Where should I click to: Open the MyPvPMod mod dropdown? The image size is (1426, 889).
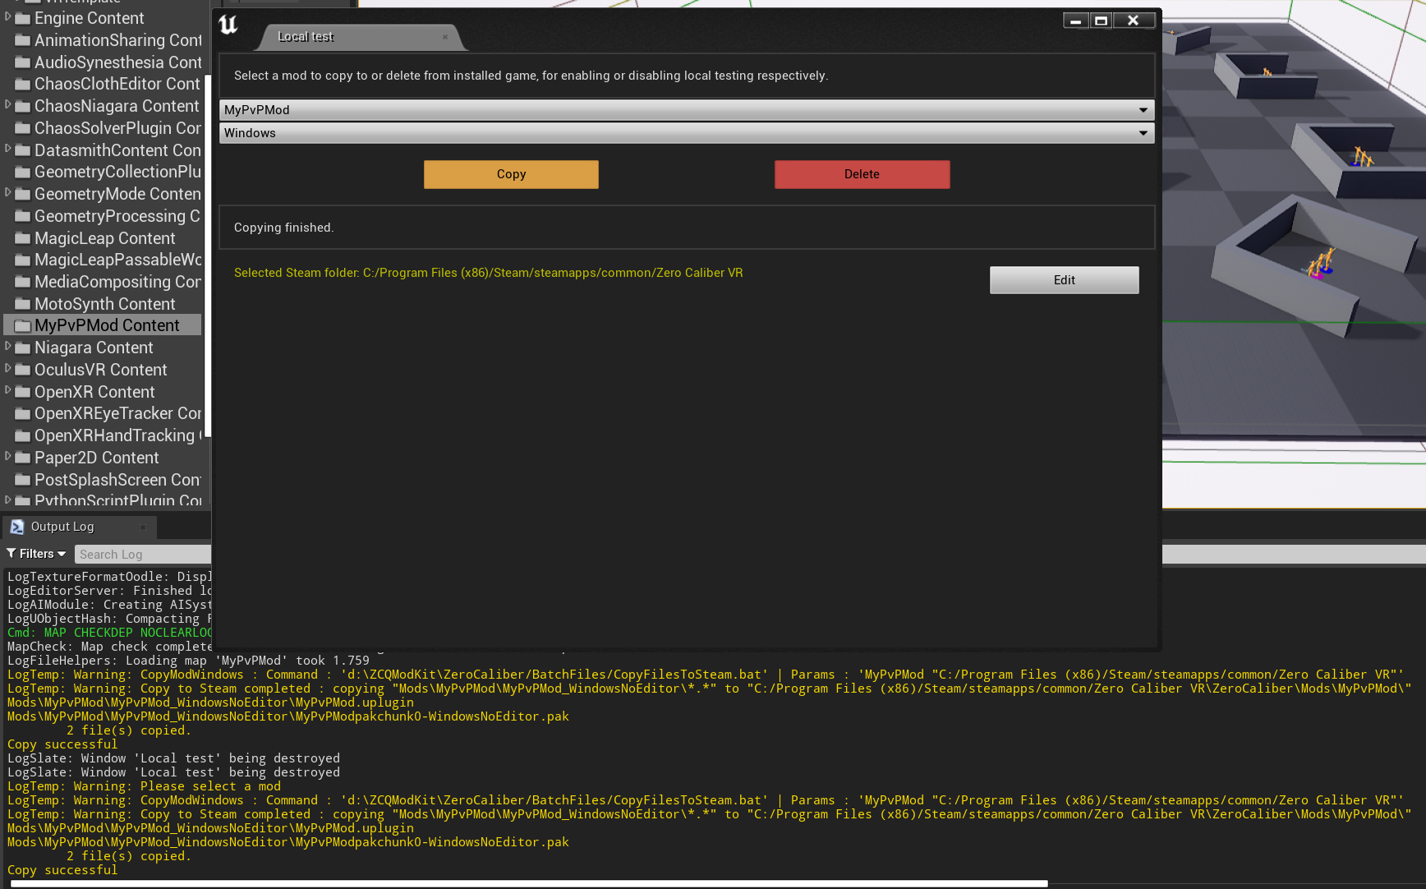point(686,110)
